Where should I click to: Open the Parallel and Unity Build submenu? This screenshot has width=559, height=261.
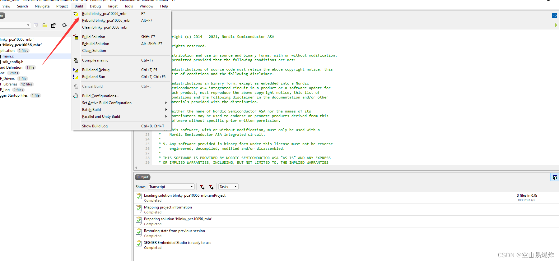click(x=122, y=117)
